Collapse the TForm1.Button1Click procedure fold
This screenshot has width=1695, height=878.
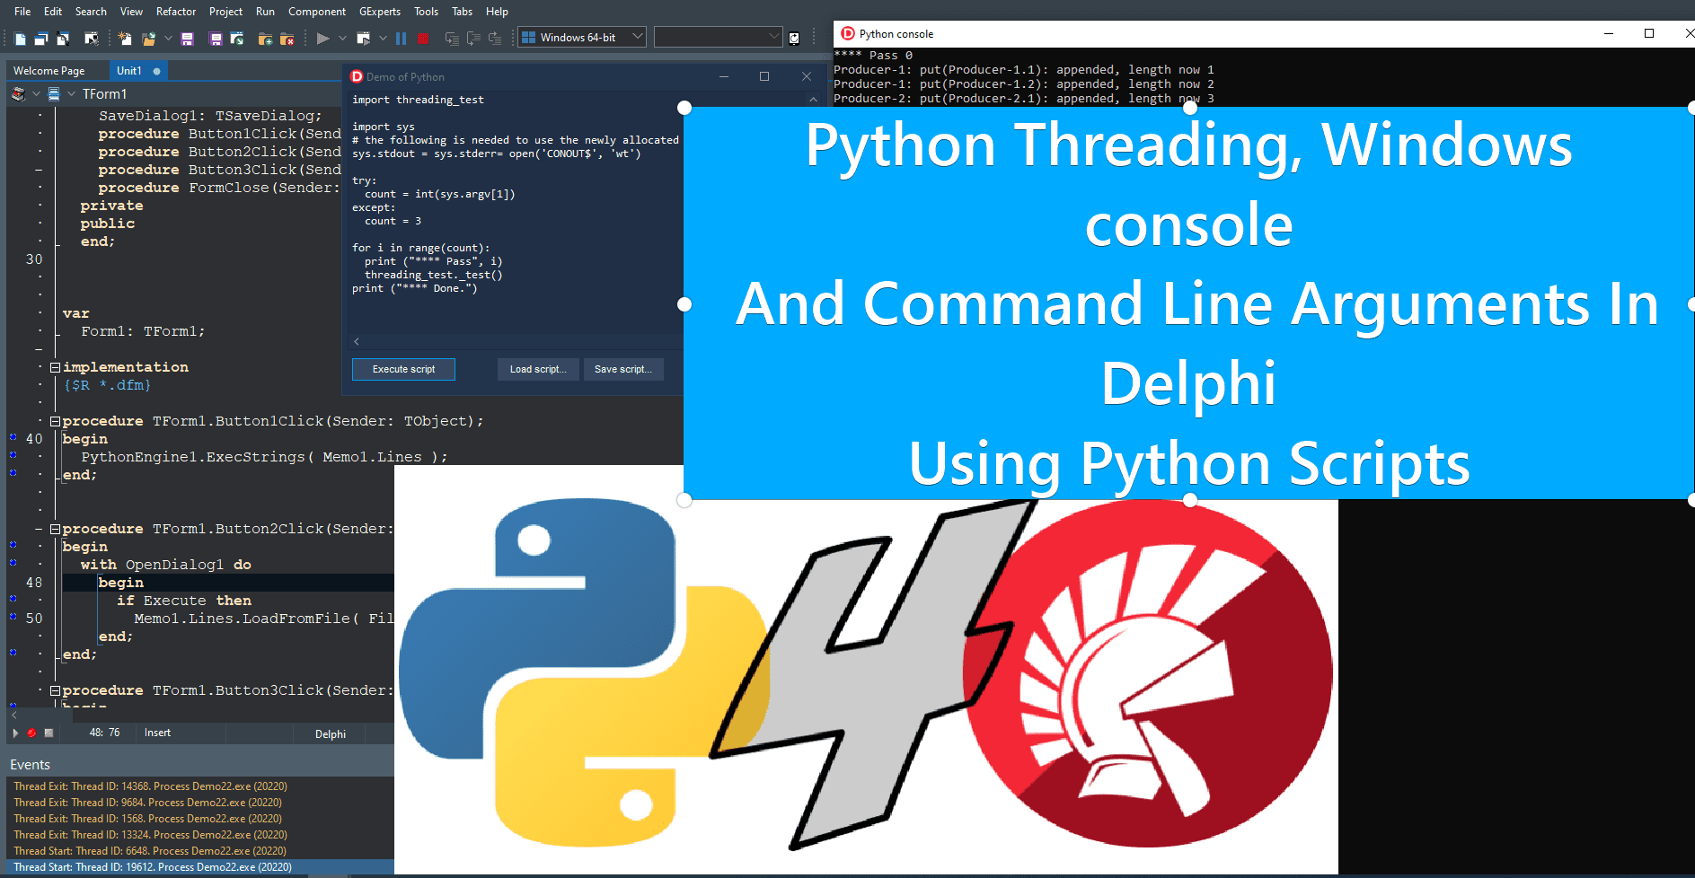click(x=55, y=421)
